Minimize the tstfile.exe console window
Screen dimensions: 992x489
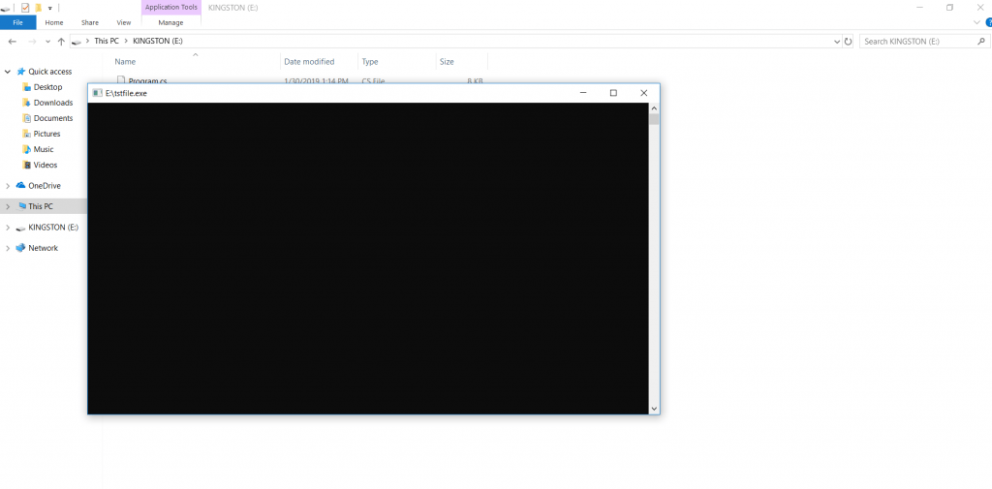coord(583,93)
